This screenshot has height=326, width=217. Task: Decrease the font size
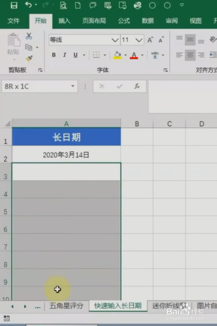(161, 39)
